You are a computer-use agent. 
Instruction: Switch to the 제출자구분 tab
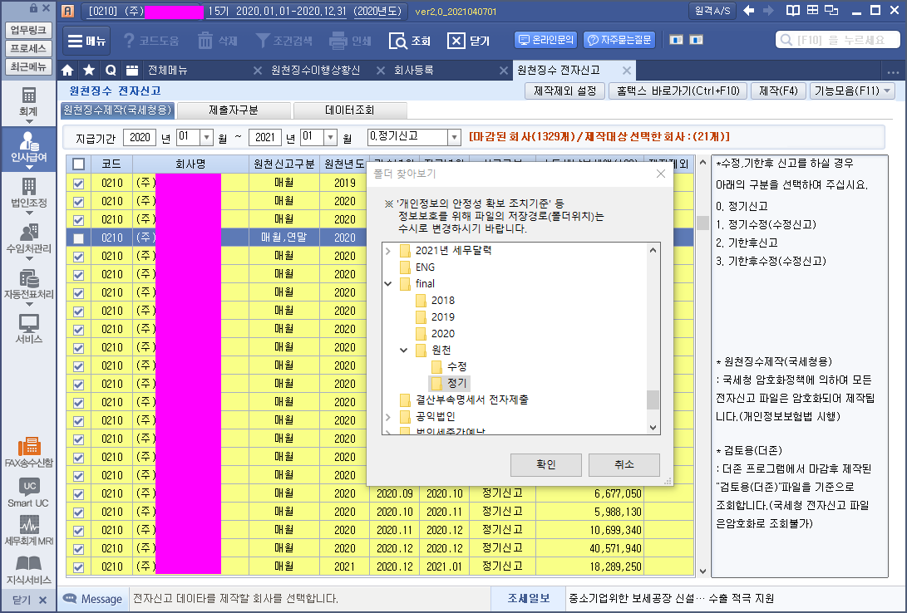pyautogui.click(x=234, y=110)
